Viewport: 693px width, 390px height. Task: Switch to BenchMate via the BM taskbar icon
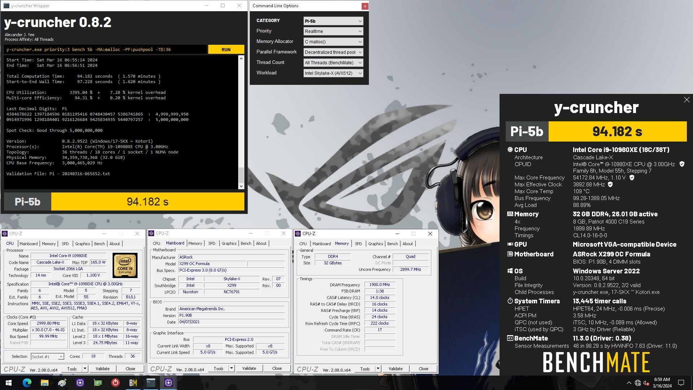point(133,383)
